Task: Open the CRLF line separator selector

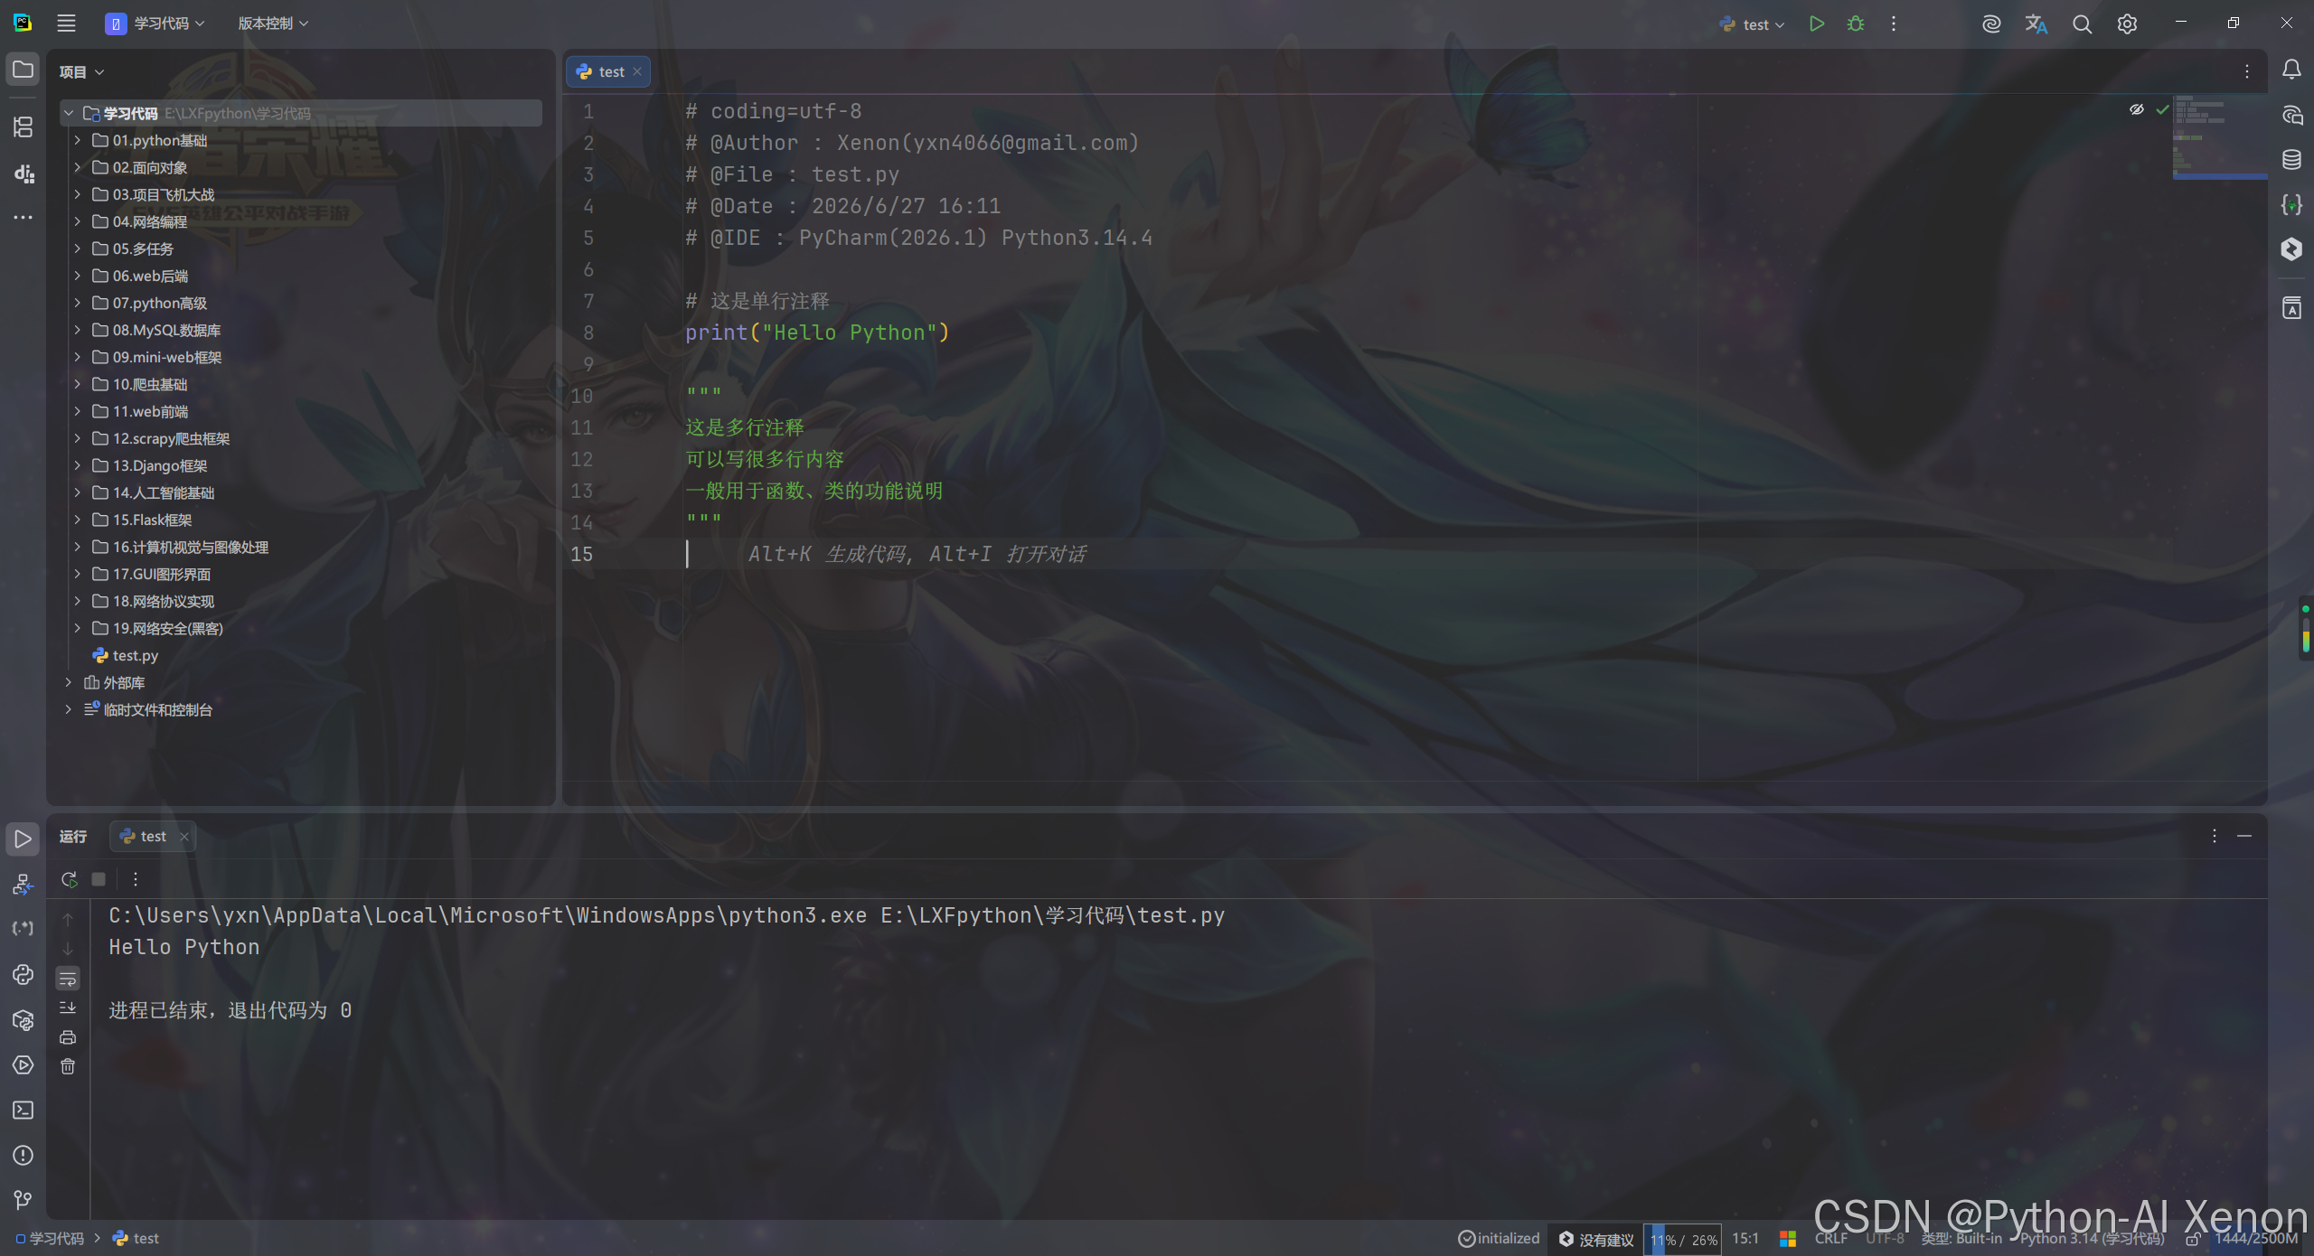Action: point(1831,1239)
